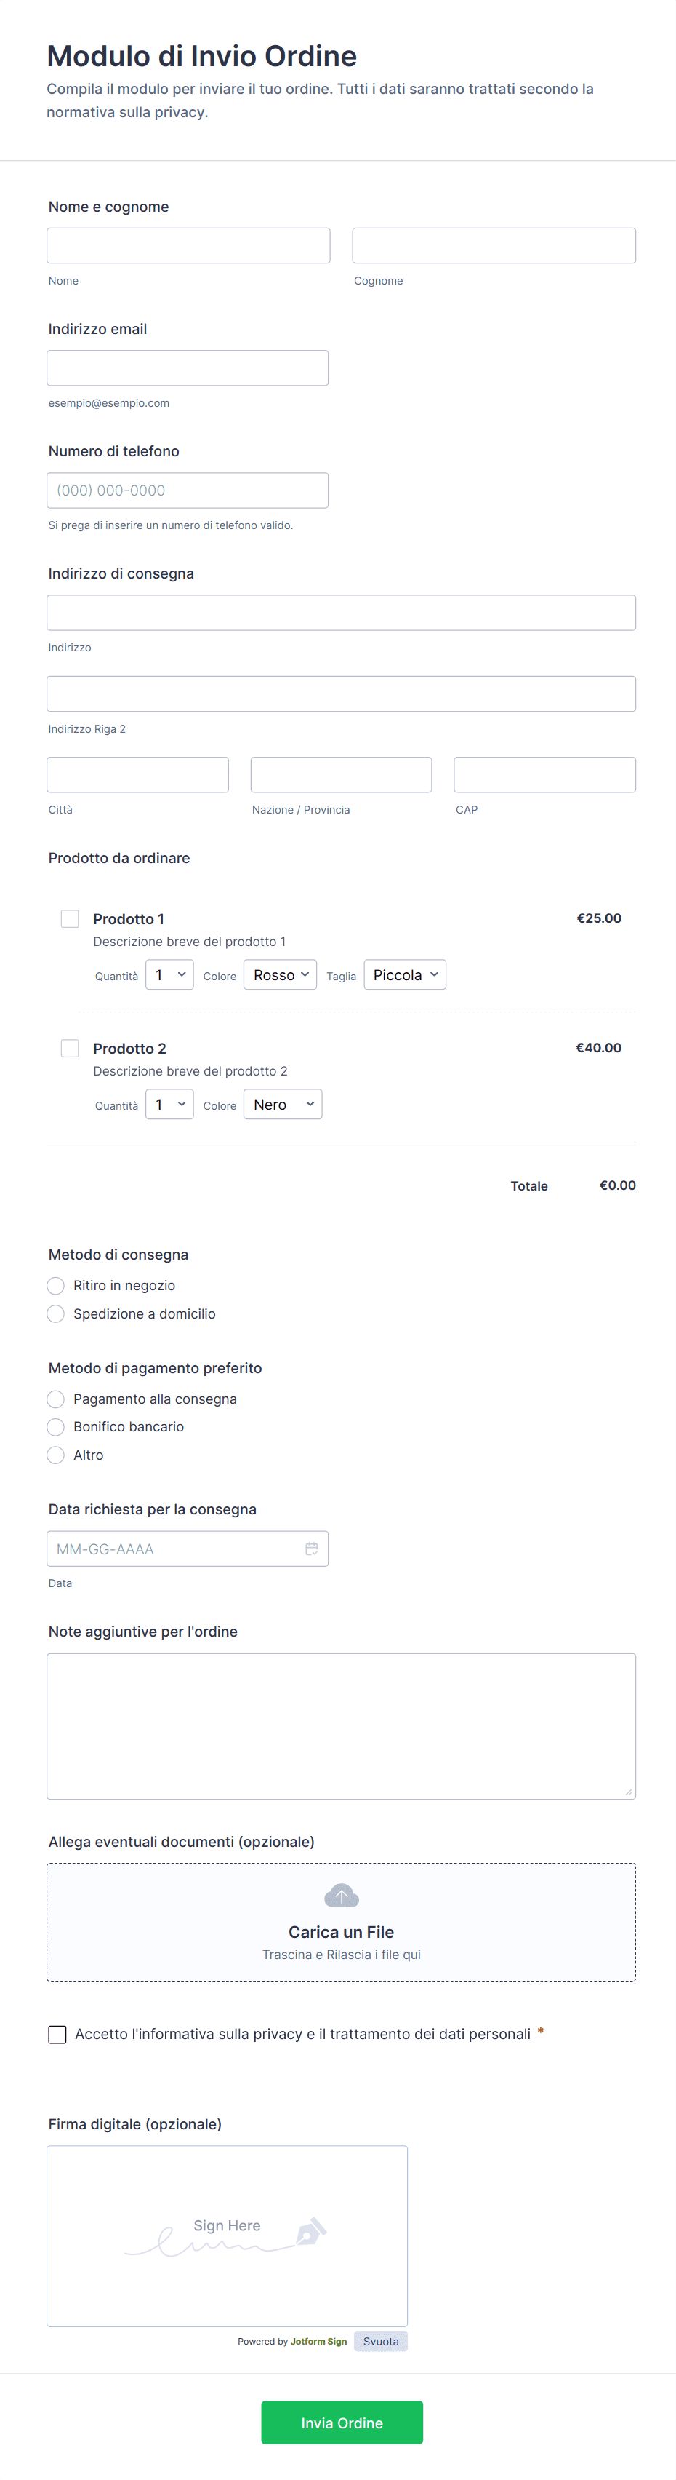Focus the Indirizzo email field
The image size is (676, 2480).
188,367
